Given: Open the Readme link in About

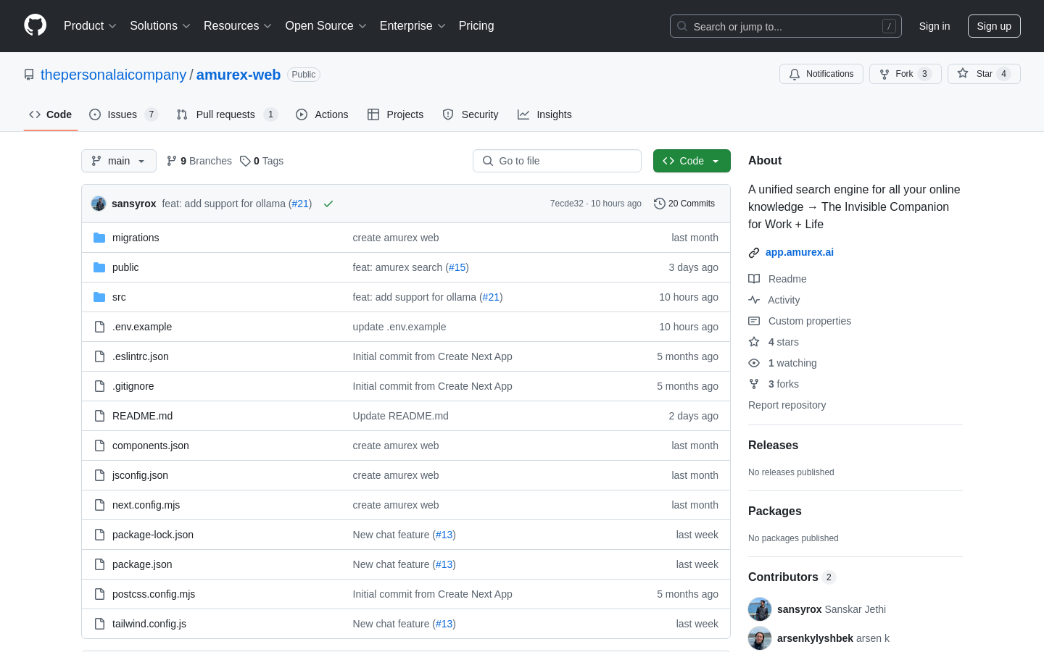Looking at the screenshot, I should (777, 279).
